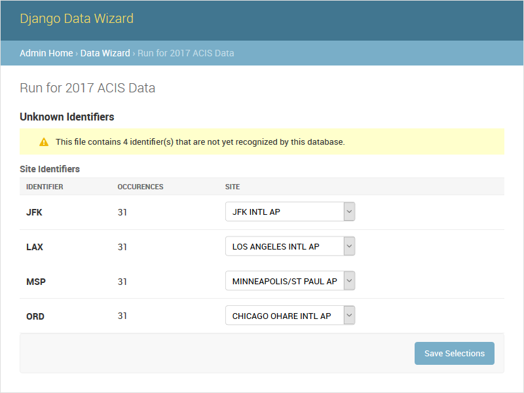Click the dropdown arrow beside LOS ANGELES INTL AP
Viewport: 524px width, 393px height.
point(349,246)
